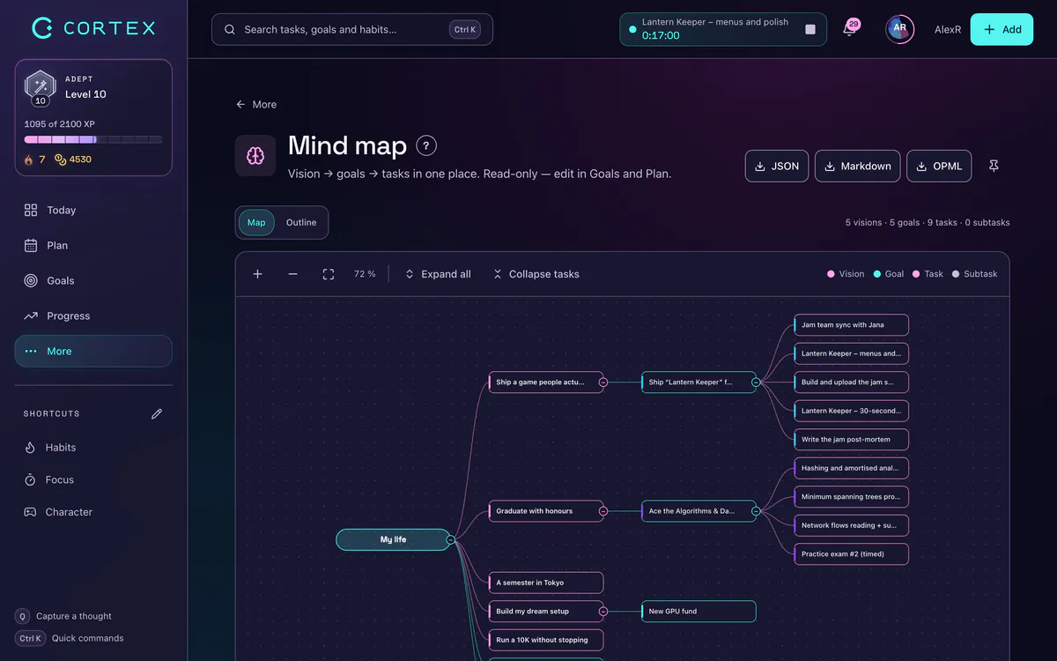Click the search magnifier icon
This screenshot has height=661, width=1057.
(x=230, y=29)
